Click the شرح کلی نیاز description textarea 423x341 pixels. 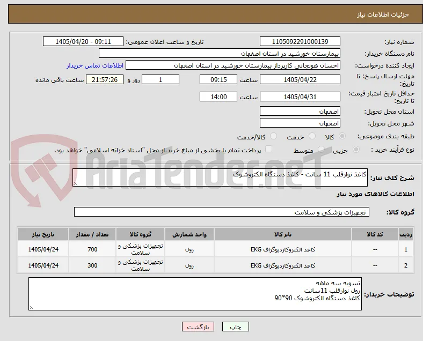(220, 177)
